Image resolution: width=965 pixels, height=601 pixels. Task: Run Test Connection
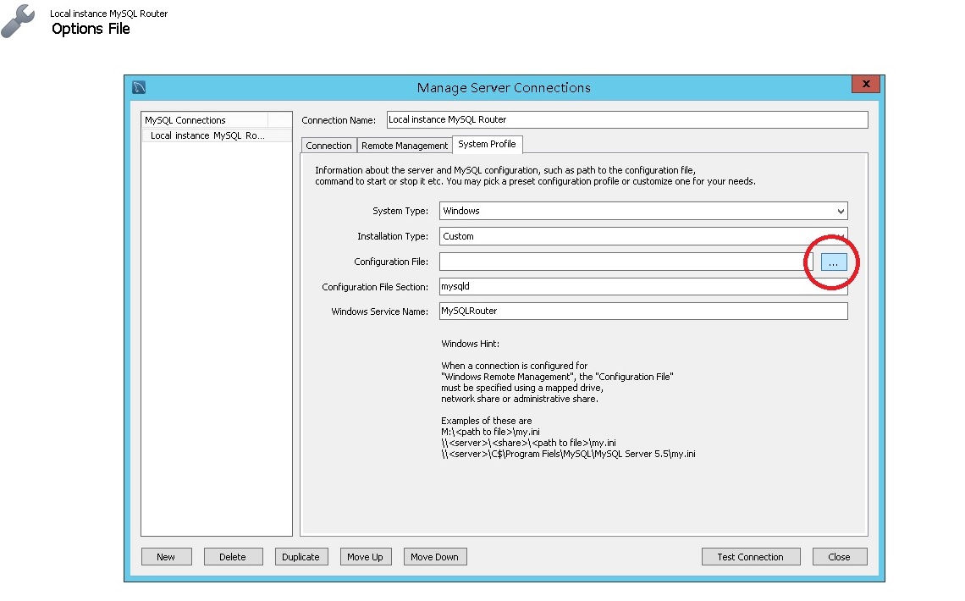click(x=751, y=556)
